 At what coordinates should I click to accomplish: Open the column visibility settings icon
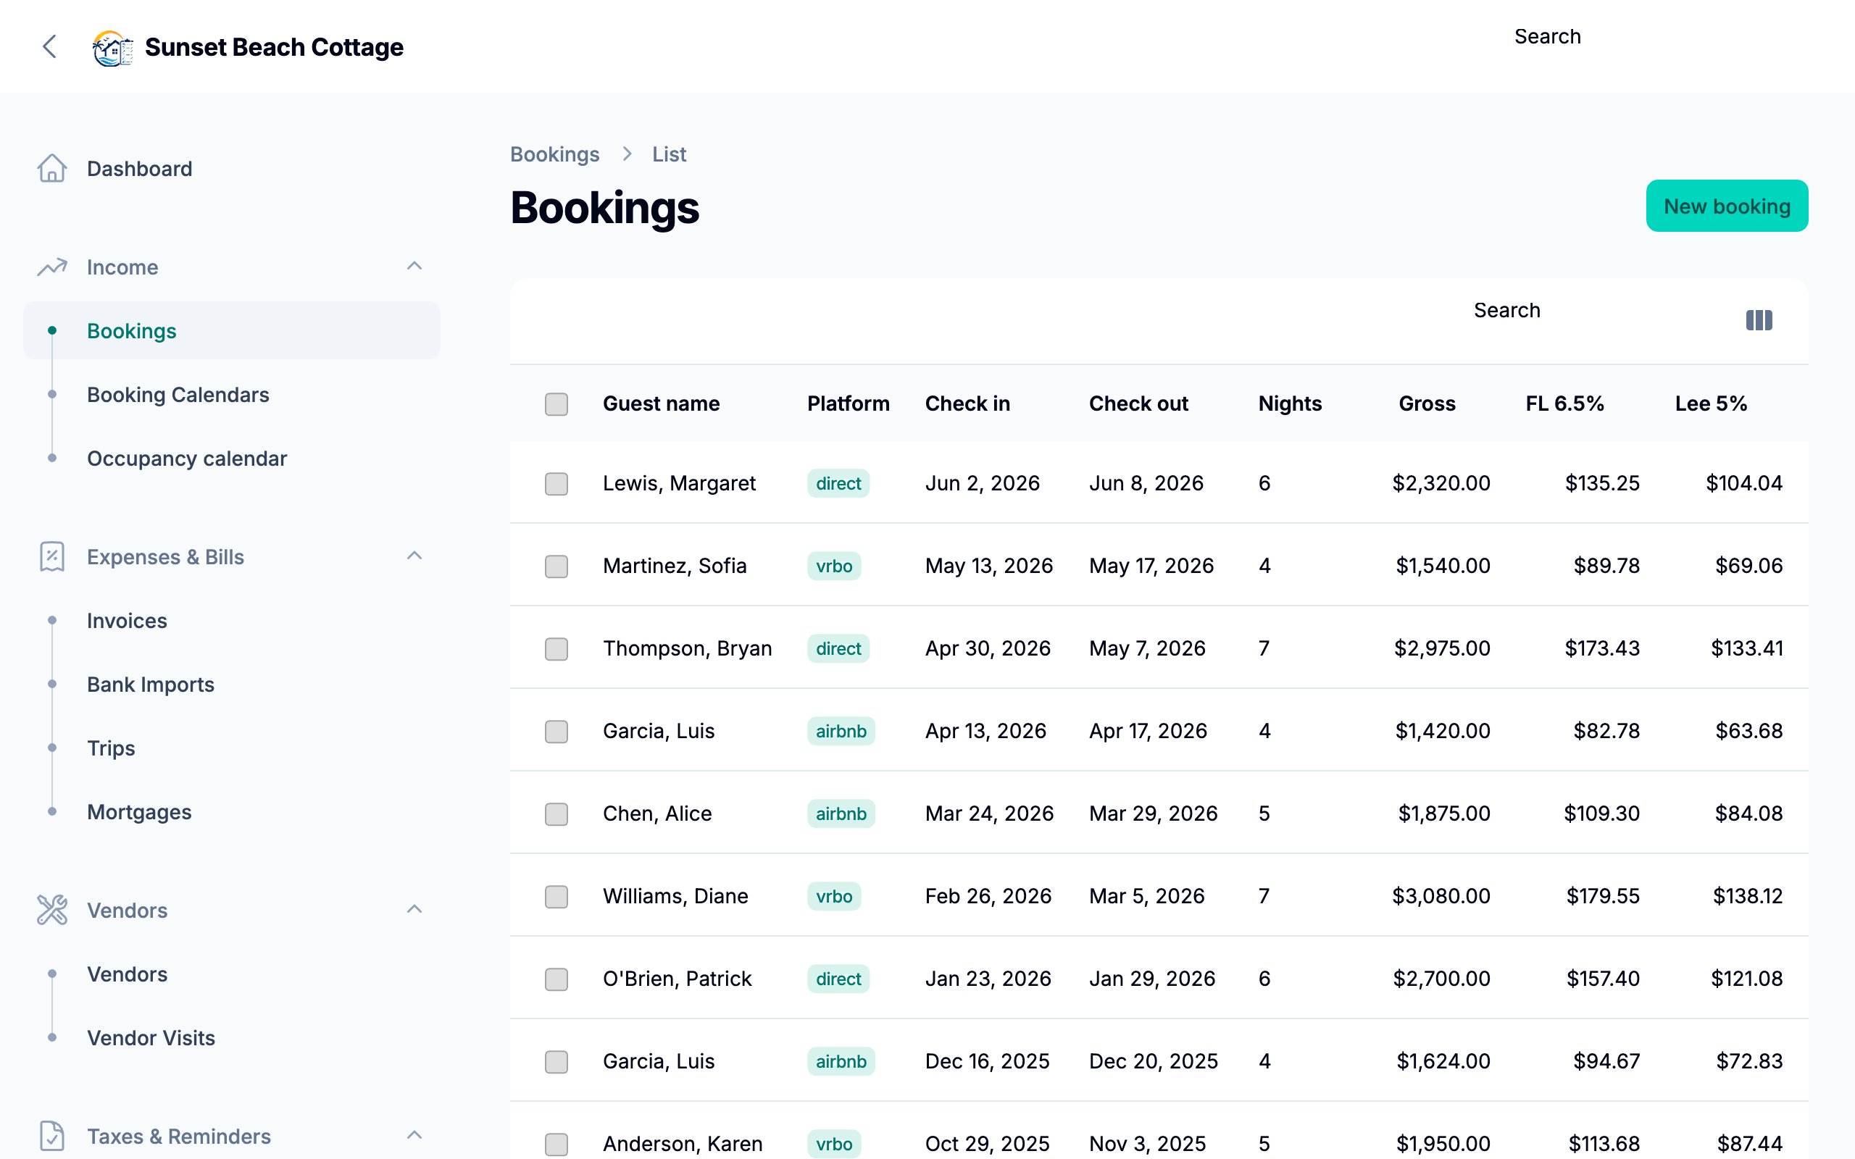pyautogui.click(x=1759, y=319)
